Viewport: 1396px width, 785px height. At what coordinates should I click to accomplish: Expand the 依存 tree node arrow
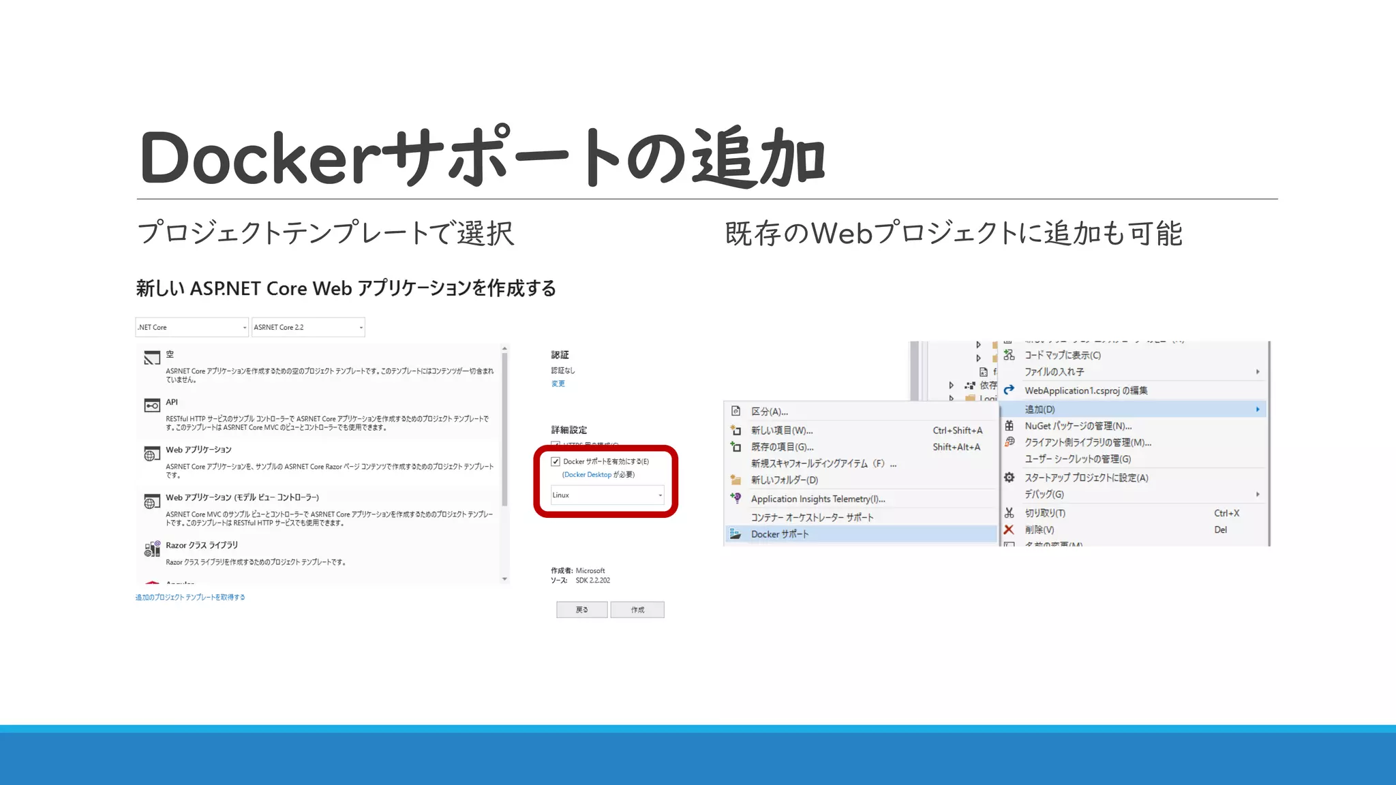[952, 385]
